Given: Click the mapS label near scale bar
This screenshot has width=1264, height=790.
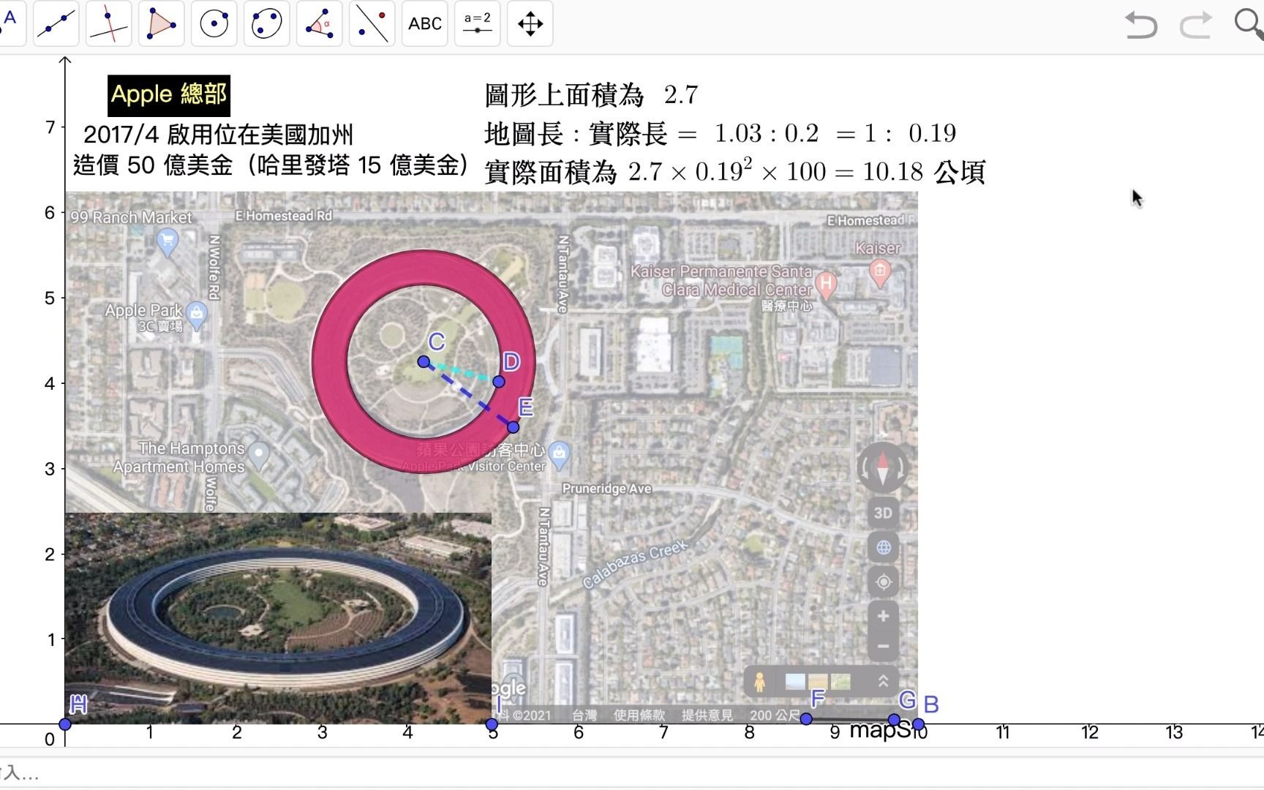Looking at the screenshot, I should coord(881,730).
